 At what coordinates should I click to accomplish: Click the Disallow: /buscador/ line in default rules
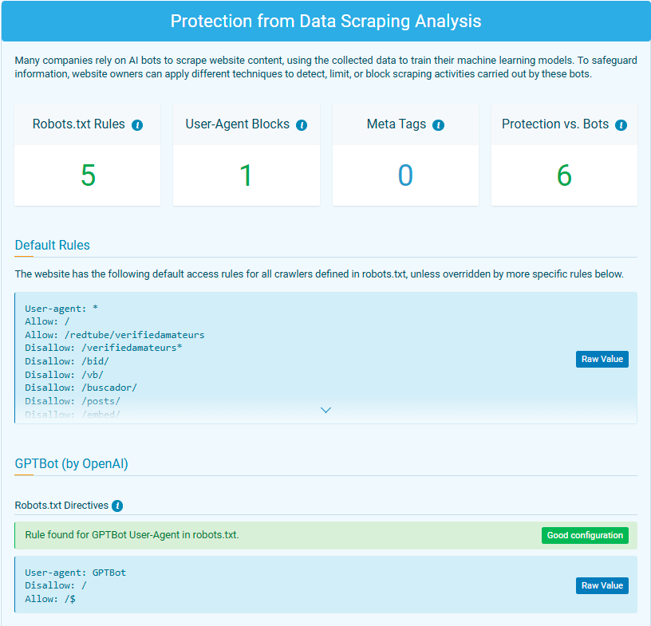coord(81,388)
